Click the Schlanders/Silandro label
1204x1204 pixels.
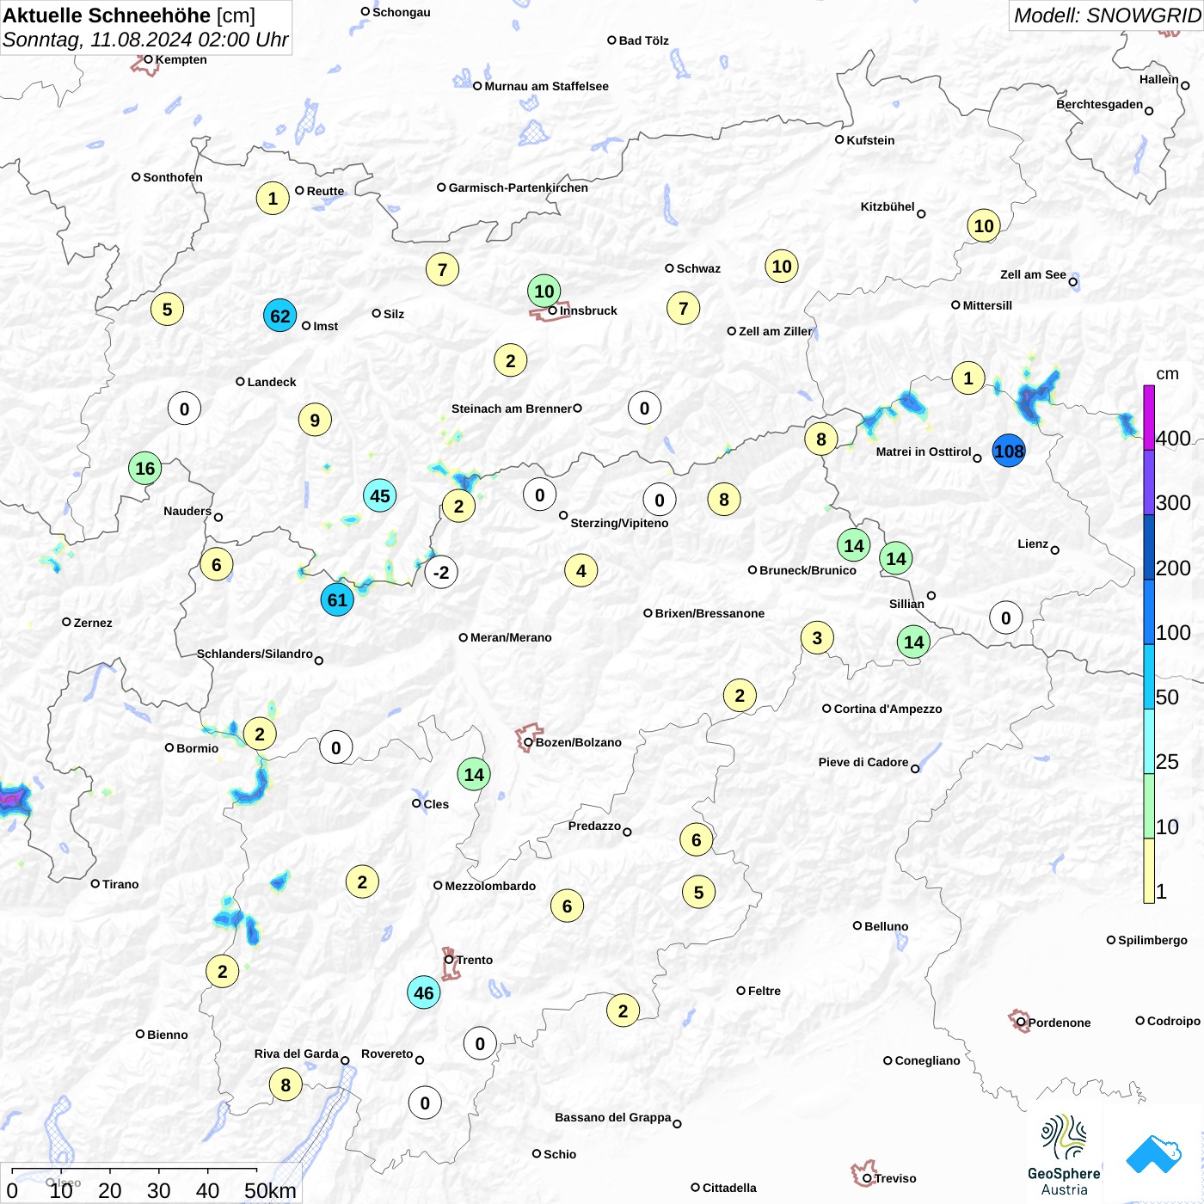point(255,654)
